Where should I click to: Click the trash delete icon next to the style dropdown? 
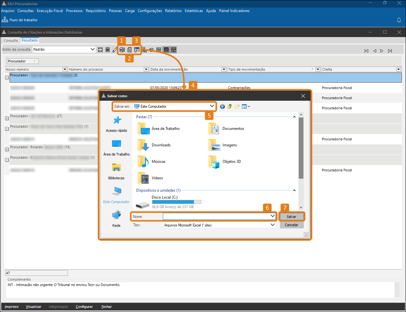coord(108,49)
